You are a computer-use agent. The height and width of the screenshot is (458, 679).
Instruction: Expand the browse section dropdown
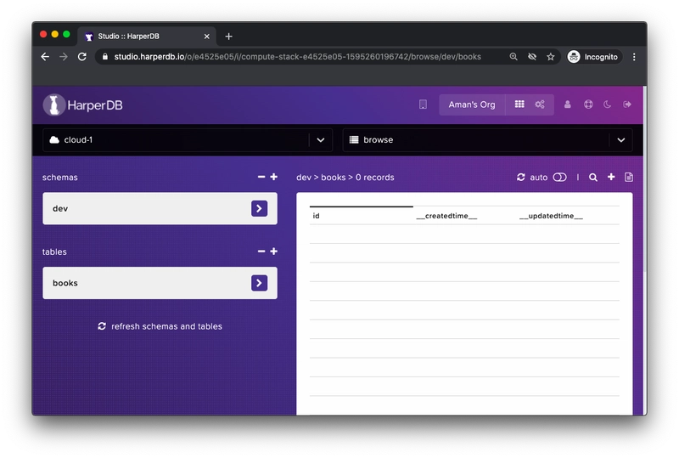tap(621, 140)
